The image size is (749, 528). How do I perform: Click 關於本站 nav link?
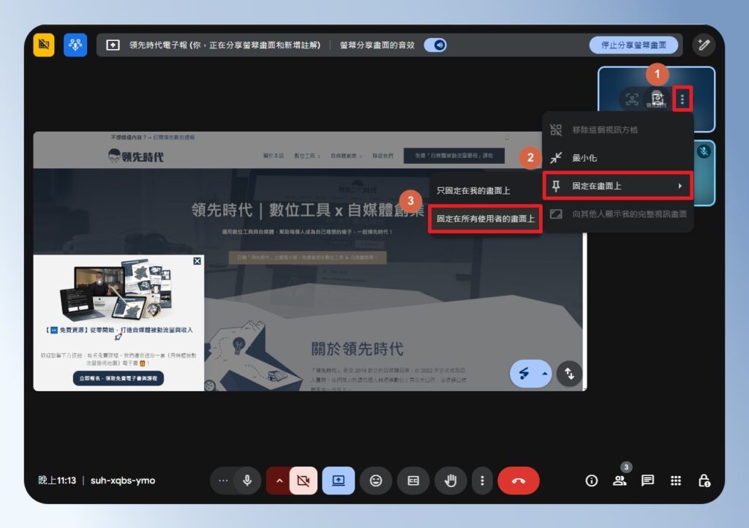274,156
